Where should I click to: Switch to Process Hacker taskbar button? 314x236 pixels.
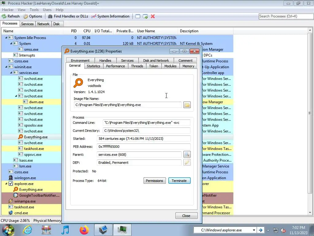122,230
